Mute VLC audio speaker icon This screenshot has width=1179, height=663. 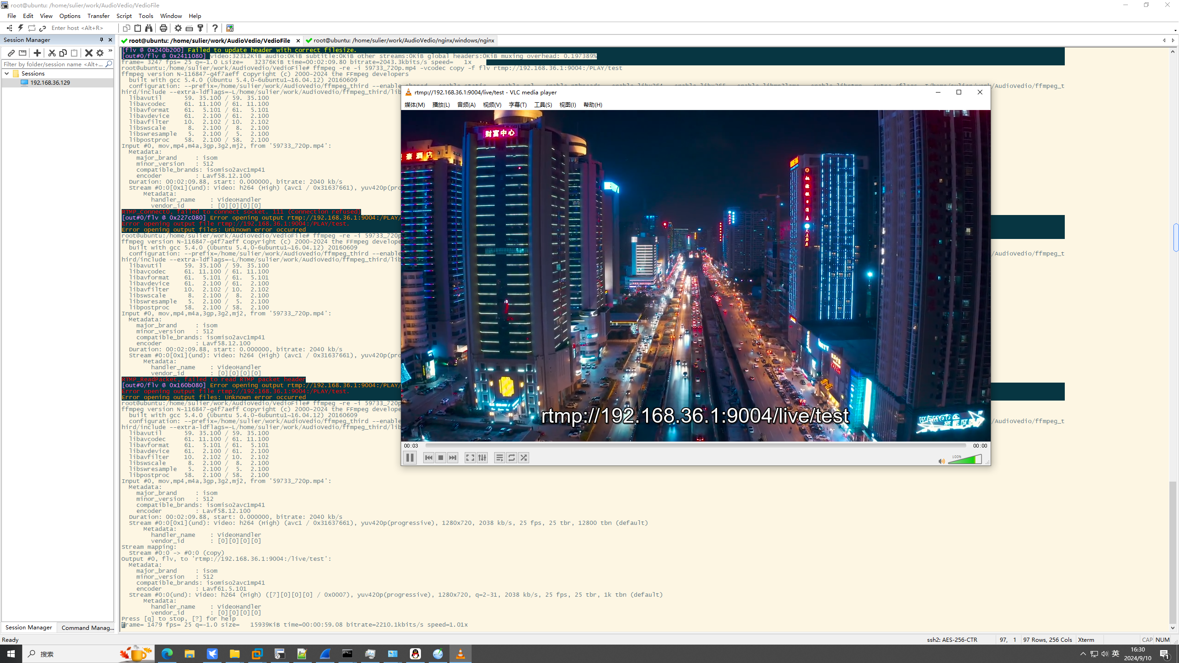(941, 461)
